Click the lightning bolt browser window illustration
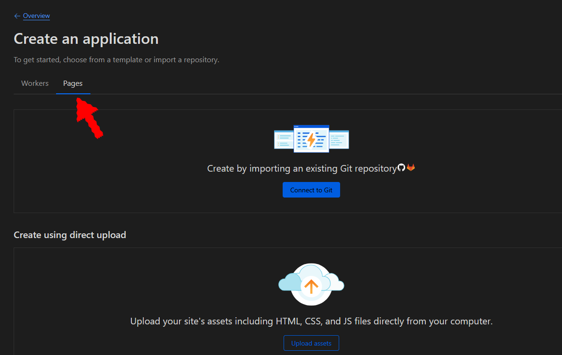This screenshot has height=355, width=562. (x=311, y=139)
